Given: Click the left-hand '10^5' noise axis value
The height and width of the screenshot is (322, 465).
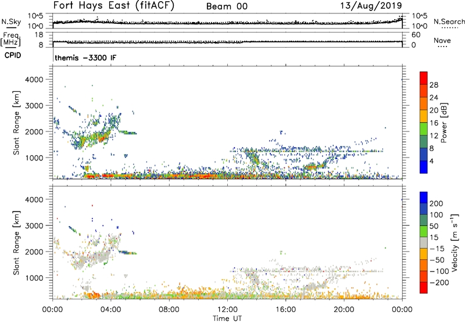Looking at the screenshot, I should coord(35,16).
